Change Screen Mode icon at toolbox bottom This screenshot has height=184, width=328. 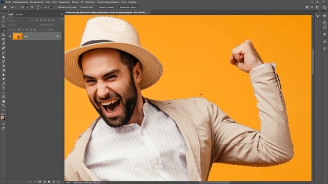[x=4, y=128]
